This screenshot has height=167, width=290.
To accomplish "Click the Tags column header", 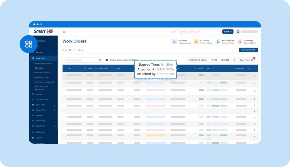I will (x=207, y=68).
